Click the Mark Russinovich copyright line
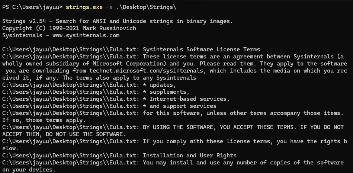The height and width of the screenshot is (173, 353). pyautogui.click(x=69, y=28)
